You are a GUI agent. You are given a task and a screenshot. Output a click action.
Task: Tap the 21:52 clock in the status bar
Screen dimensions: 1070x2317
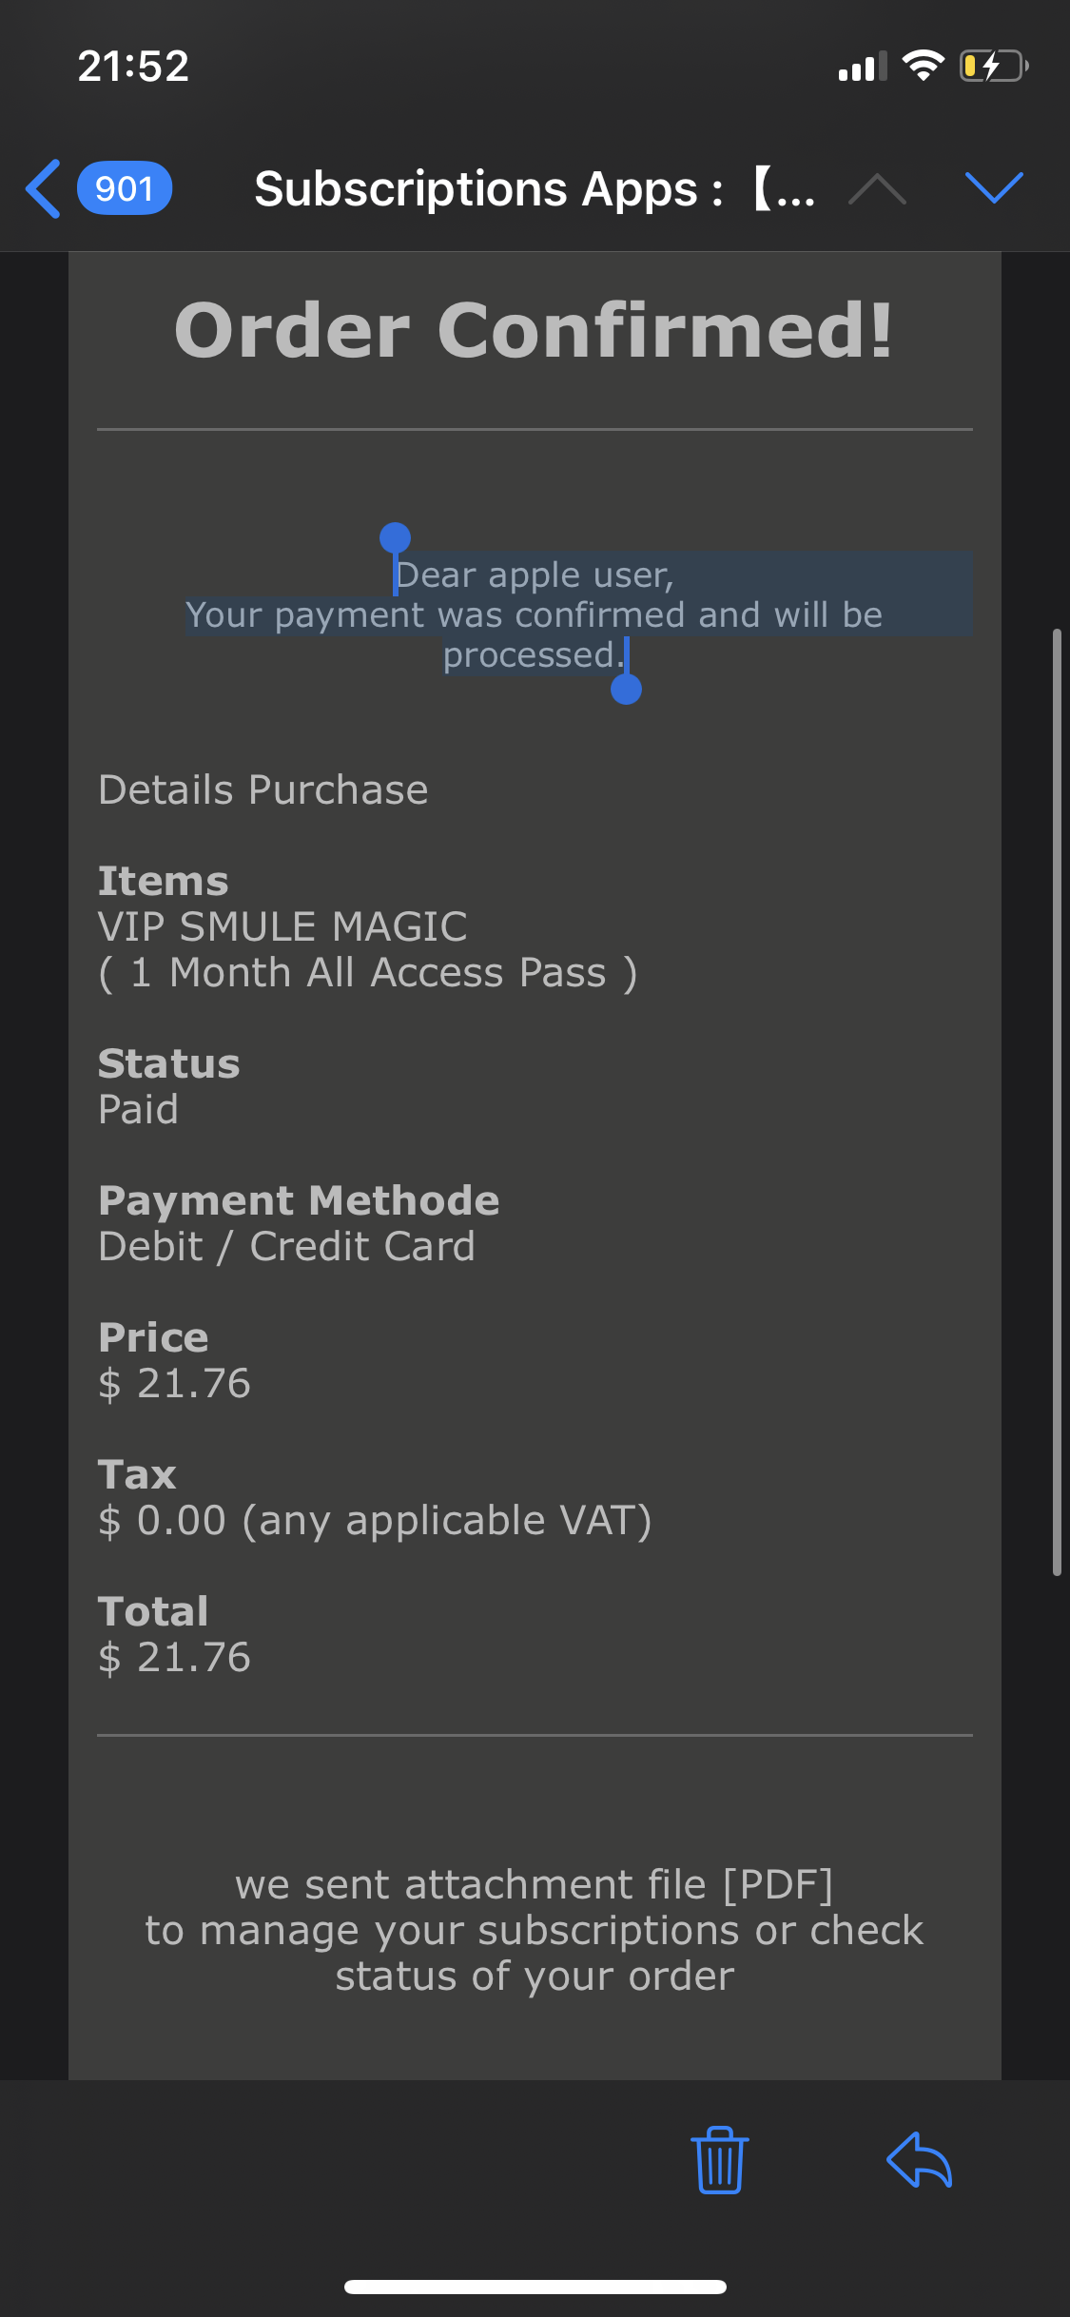tap(133, 66)
